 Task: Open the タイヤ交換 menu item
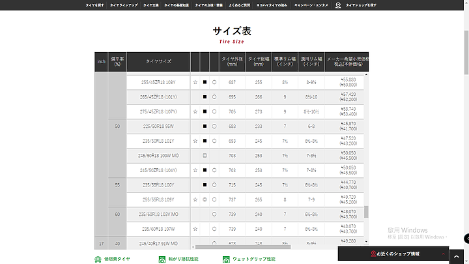pos(150,5)
